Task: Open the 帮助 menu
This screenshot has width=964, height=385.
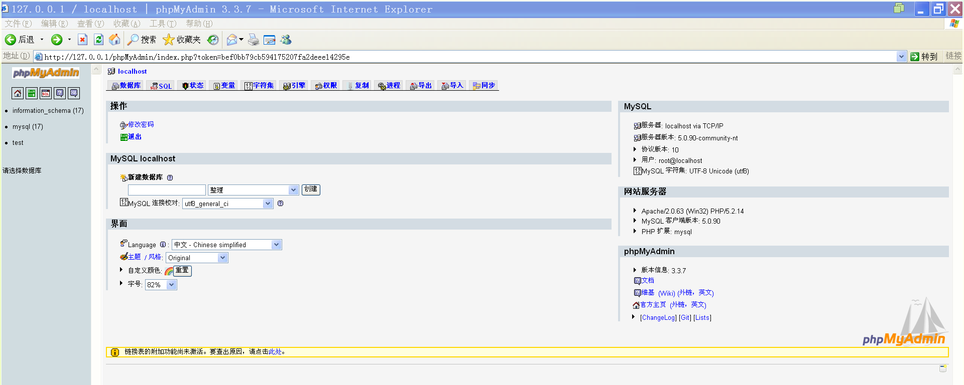Action: click(199, 24)
